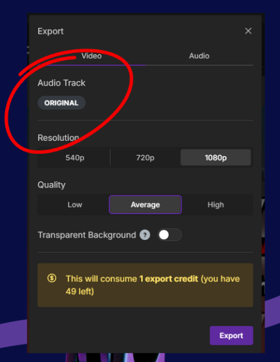Click the export credit notice banner
Image resolution: width=280 pixels, height=362 pixels.
(145, 285)
